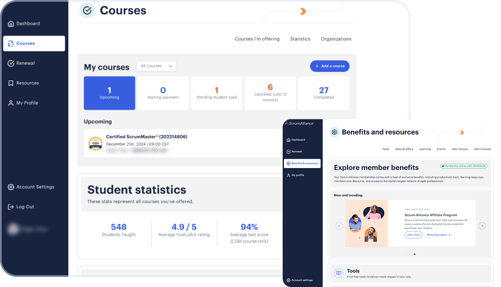
Task: Open Account settings in Benefits panel sidebar
Action: [x=300, y=280]
